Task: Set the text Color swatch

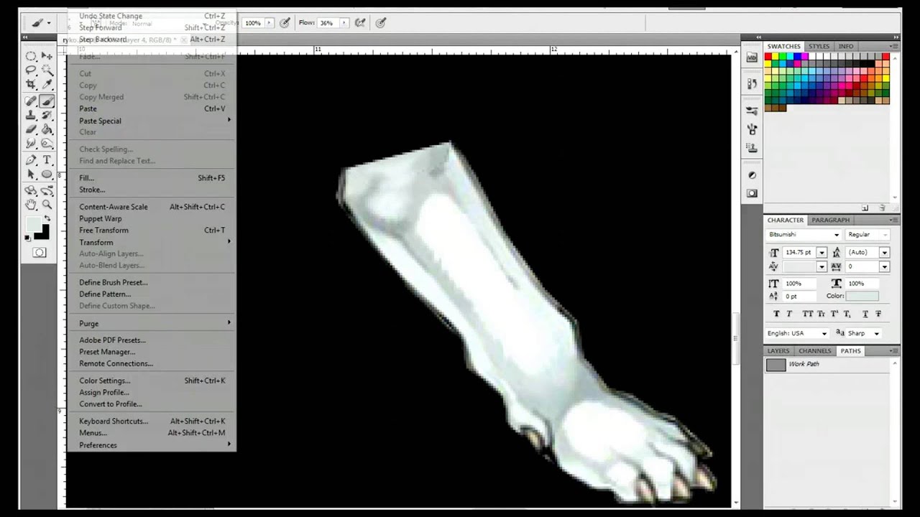Action: coord(862,296)
